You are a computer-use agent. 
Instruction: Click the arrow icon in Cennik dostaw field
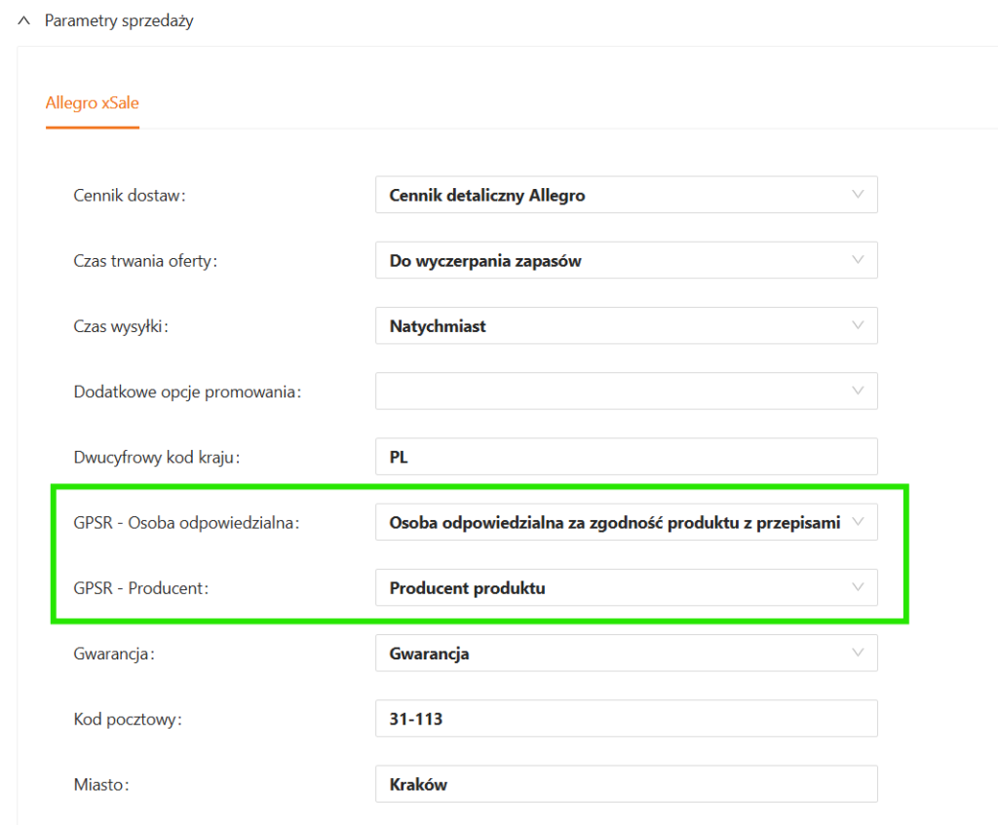tap(858, 195)
